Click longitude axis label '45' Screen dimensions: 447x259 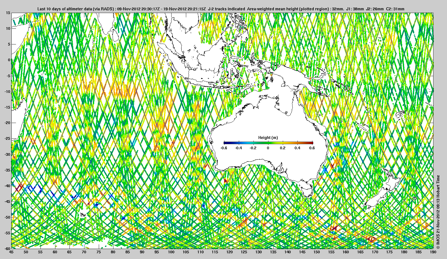11,252
